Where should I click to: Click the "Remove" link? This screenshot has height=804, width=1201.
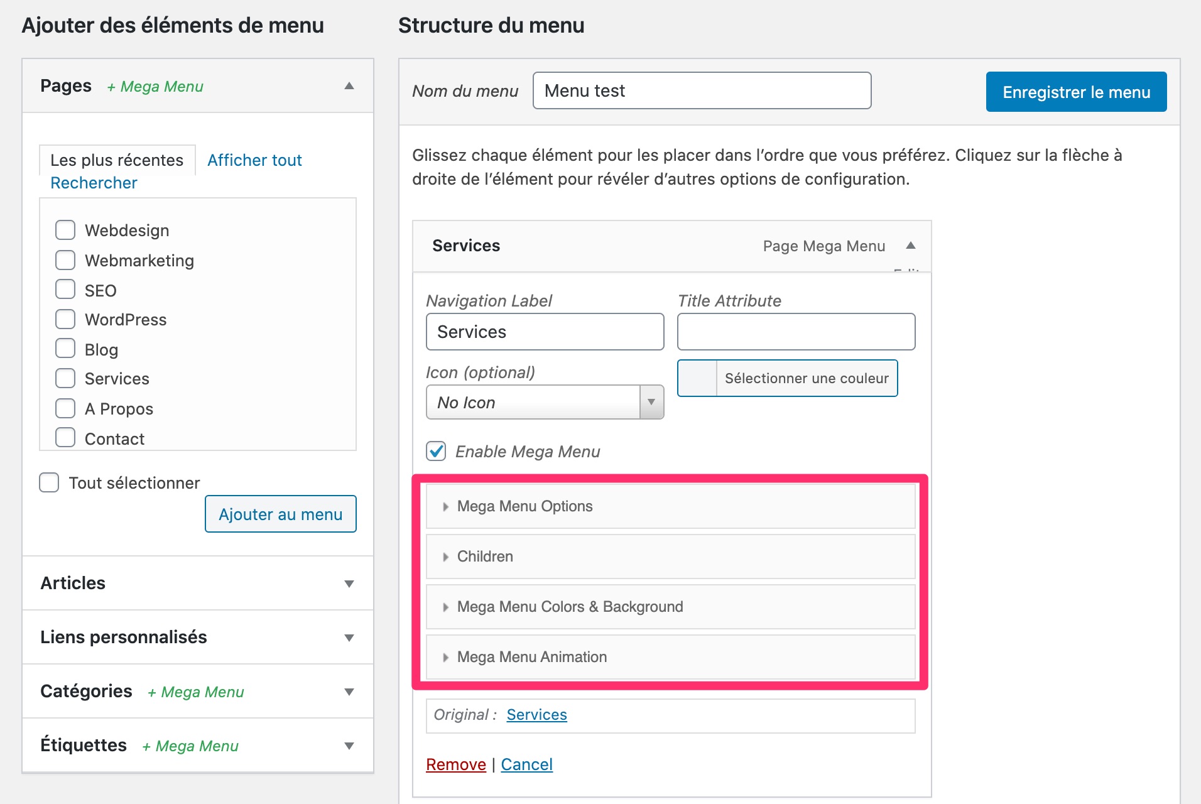tap(455, 764)
